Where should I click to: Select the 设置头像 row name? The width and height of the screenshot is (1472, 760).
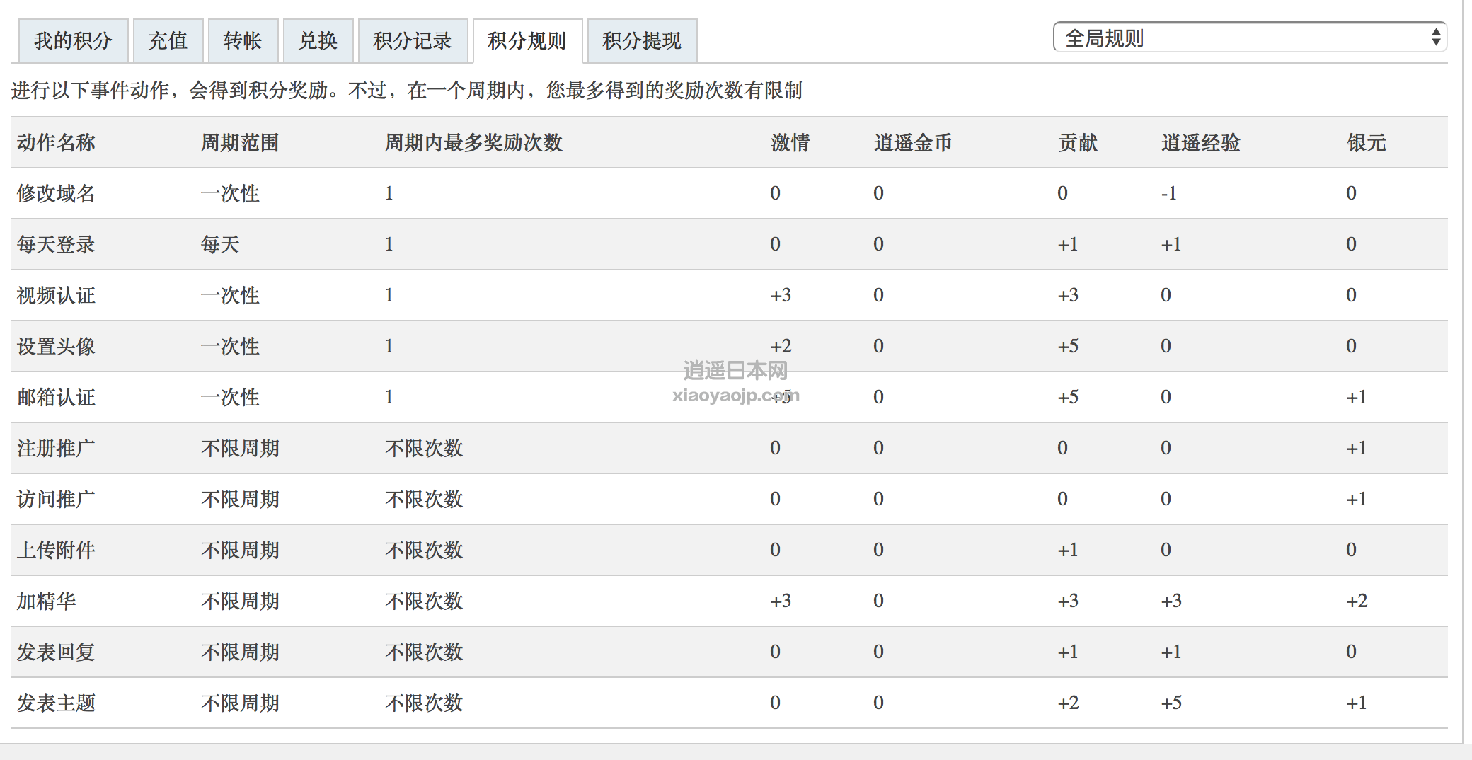click(x=56, y=346)
